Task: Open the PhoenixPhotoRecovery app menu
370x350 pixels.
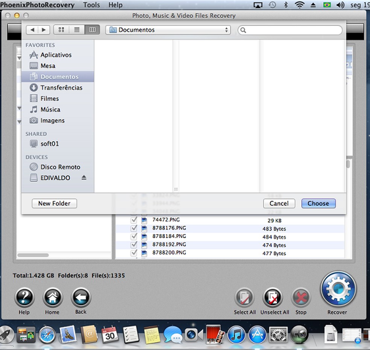Action: (37, 5)
